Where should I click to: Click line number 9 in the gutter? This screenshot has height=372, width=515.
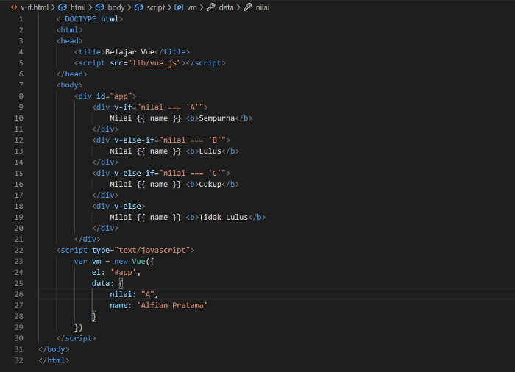21,107
